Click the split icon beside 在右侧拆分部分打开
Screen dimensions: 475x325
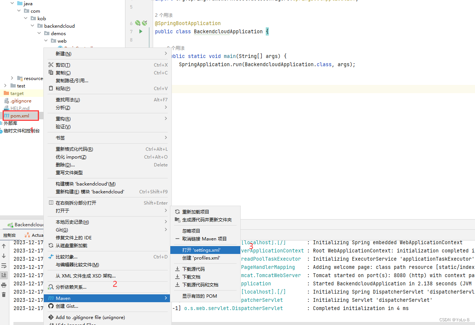coord(51,203)
